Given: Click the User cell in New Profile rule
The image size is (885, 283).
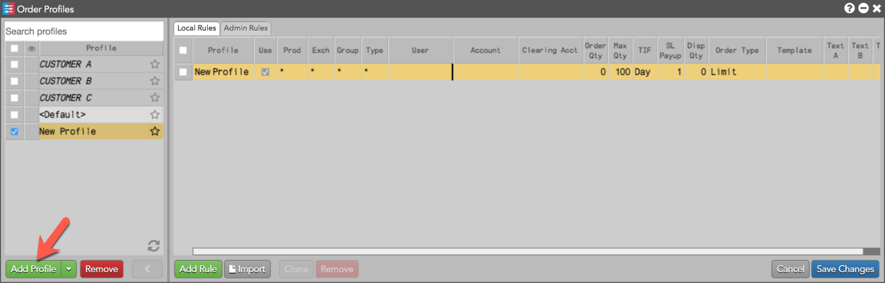Looking at the screenshot, I should 420,72.
